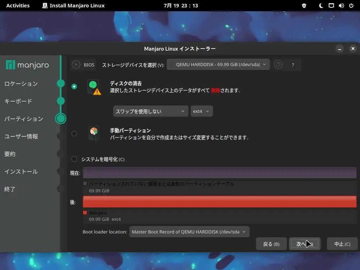This screenshot has width=360, height=270.
Task: Click the Manjaro partition legend label
Action: (x=98, y=213)
